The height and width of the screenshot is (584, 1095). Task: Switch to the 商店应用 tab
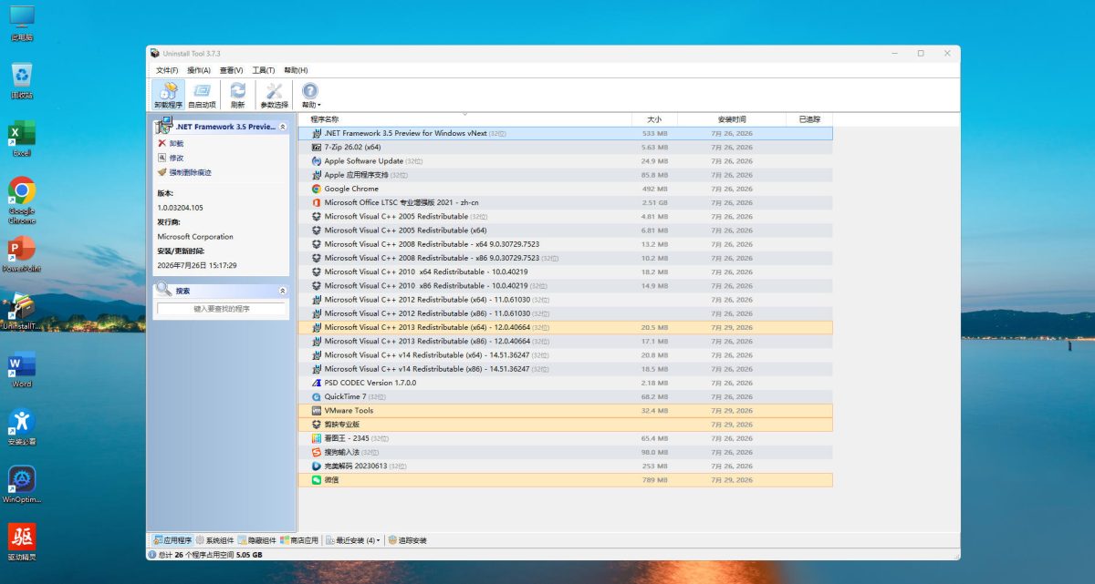tap(299, 540)
